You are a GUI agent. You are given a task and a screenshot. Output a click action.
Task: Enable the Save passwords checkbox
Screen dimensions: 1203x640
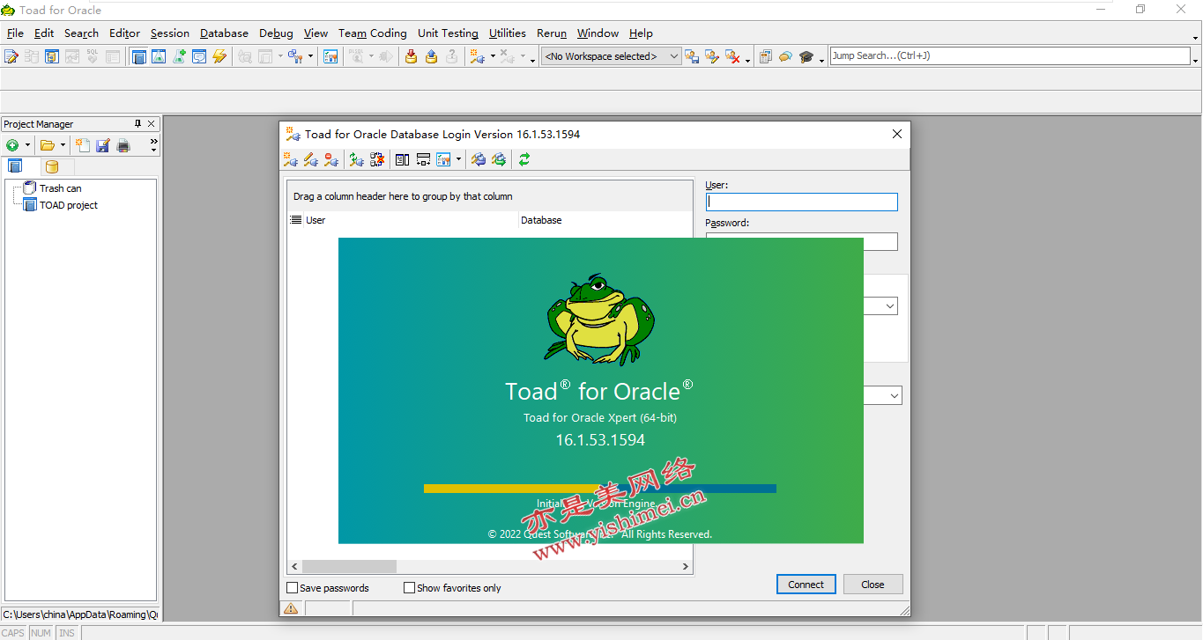click(293, 588)
